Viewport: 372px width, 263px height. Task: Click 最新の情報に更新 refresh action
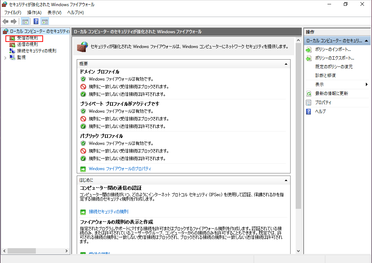coord(331,94)
